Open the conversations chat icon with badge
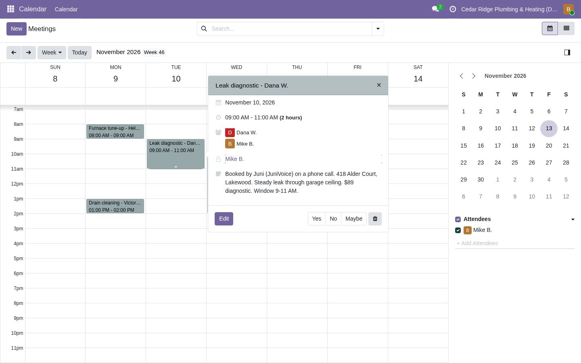Screen dimensions: 581x363 pyautogui.click(x=436, y=9)
